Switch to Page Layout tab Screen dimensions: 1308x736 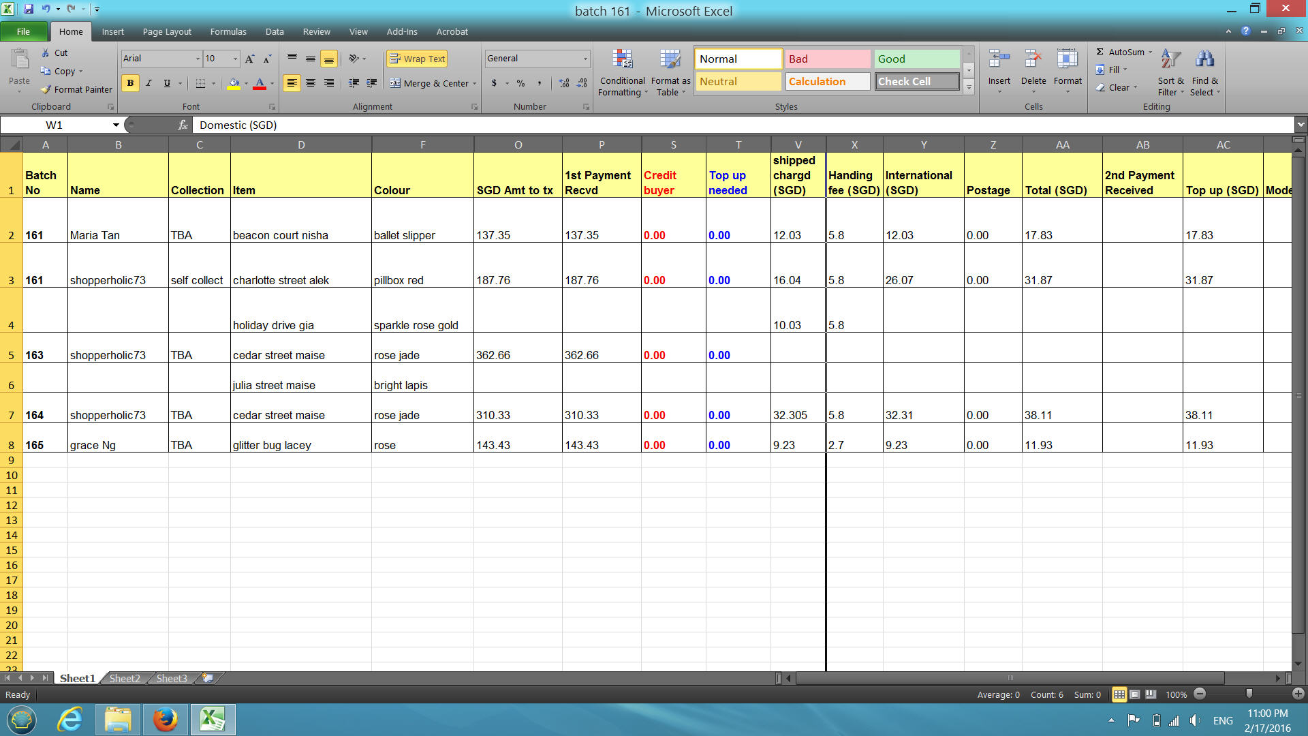pyautogui.click(x=167, y=31)
